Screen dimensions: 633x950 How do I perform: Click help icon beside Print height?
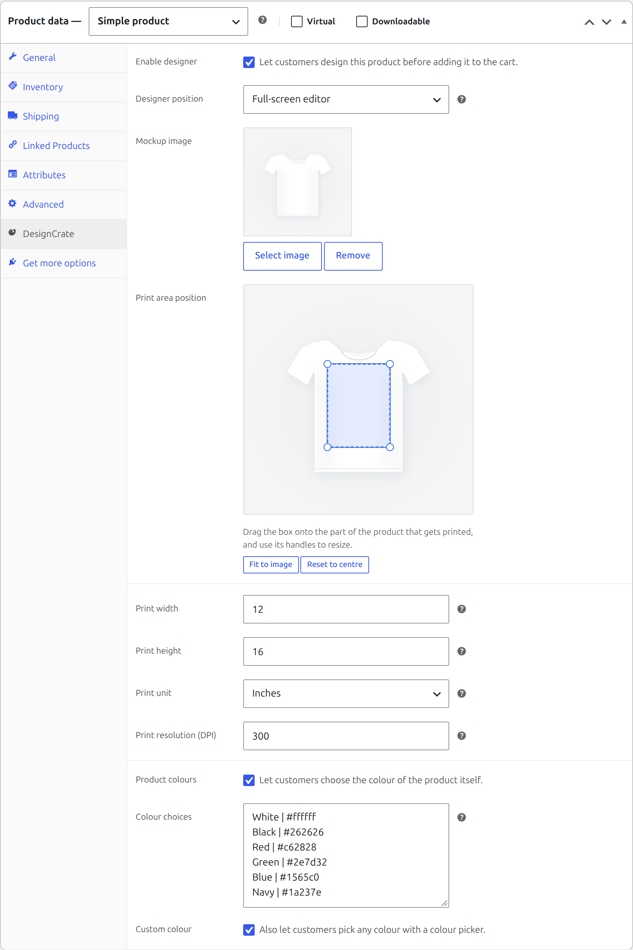(461, 651)
